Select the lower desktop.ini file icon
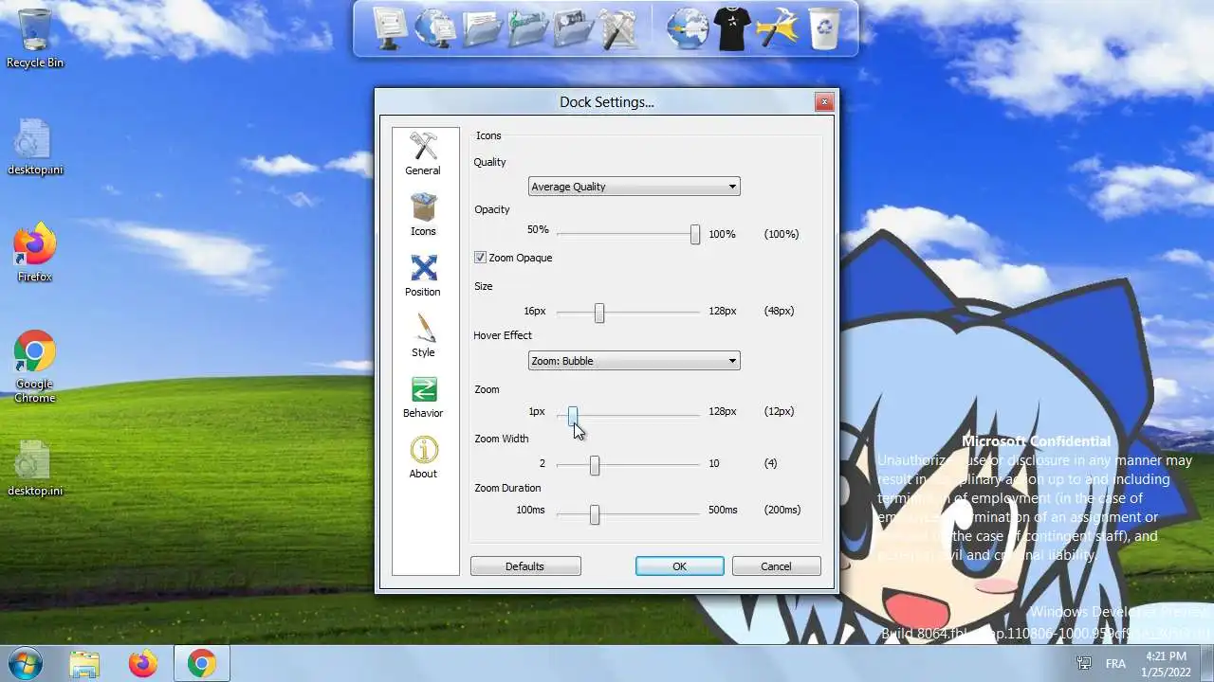The image size is (1214, 682). [35, 468]
